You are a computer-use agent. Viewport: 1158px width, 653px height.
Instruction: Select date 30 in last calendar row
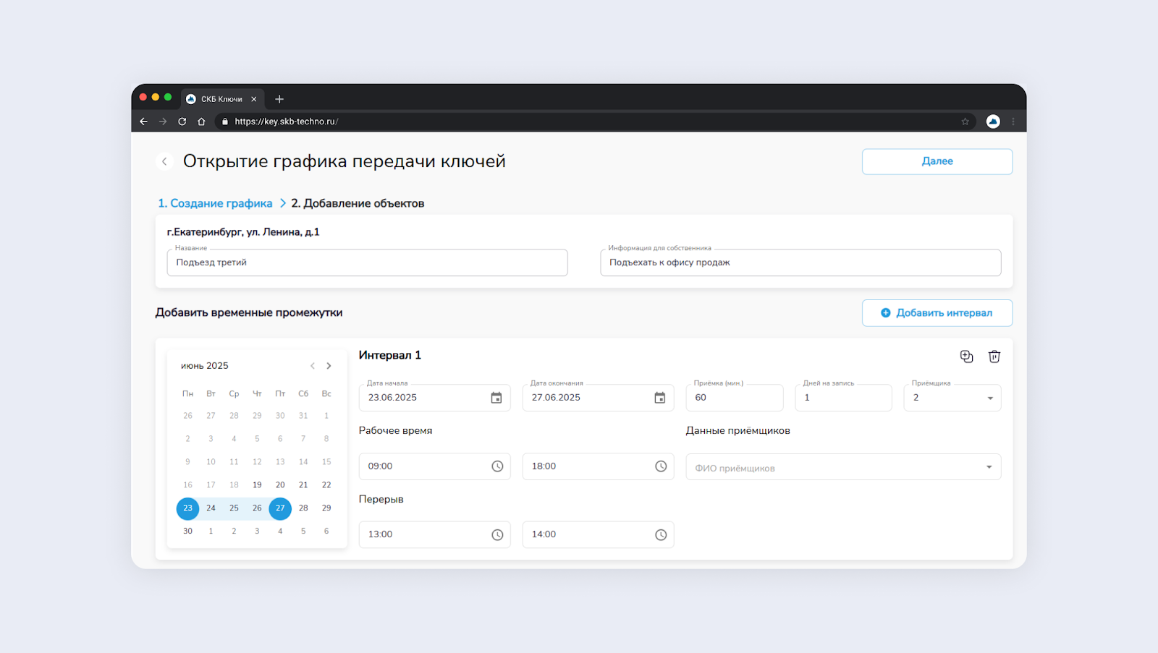tap(187, 532)
